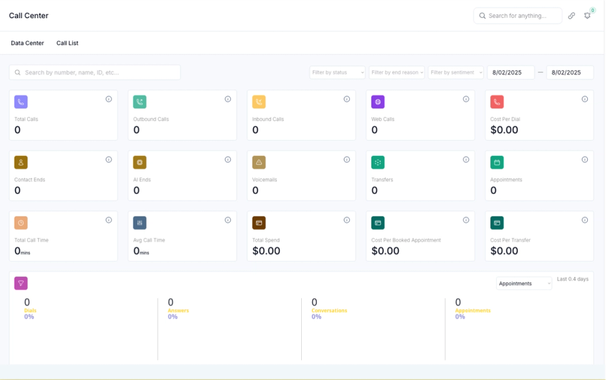Show info for Contact Ends card
This screenshot has width=606, height=380.
pos(108,159)
